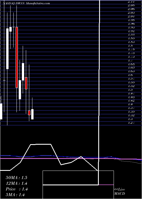Select the 1.78 price axis label
The width and height of the screenshot is (142, 199).
131,49
